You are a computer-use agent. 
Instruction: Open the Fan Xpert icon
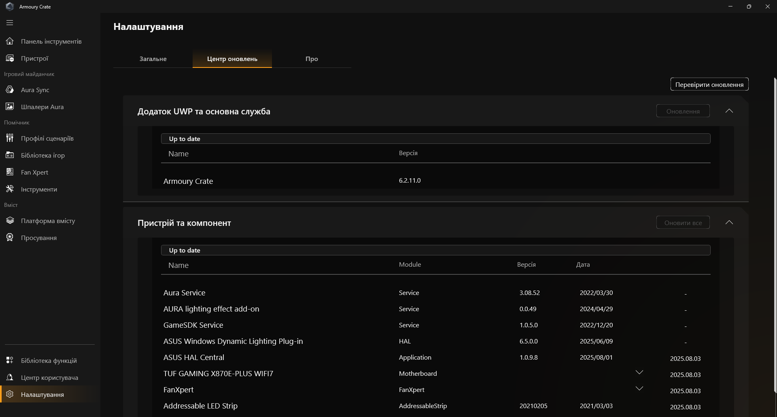[10, 172]
